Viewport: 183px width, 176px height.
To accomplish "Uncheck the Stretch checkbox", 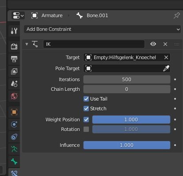I will click(x=86, y=109).
